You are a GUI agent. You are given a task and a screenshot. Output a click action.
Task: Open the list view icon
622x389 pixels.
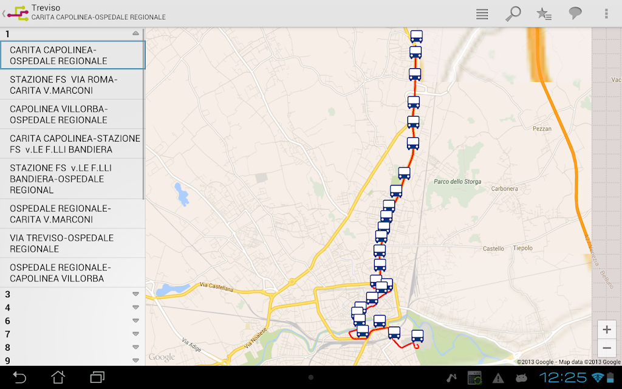(482, 14)
